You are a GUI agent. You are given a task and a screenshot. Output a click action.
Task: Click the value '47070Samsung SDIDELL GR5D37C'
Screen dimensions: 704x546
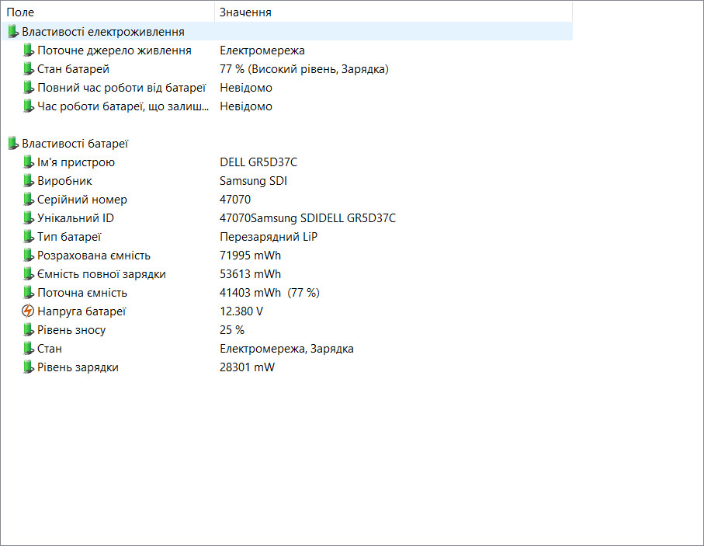click(x=307, y=218)
